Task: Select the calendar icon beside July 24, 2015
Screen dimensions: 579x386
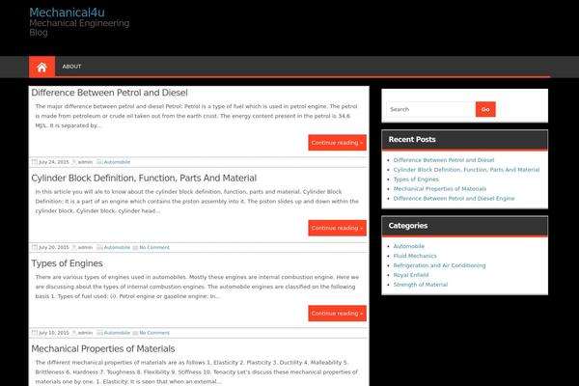Action: tap(35, 162)
